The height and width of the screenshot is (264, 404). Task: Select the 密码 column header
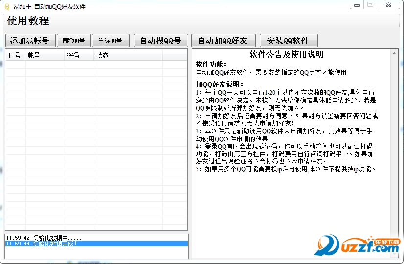tap(79, 55)
